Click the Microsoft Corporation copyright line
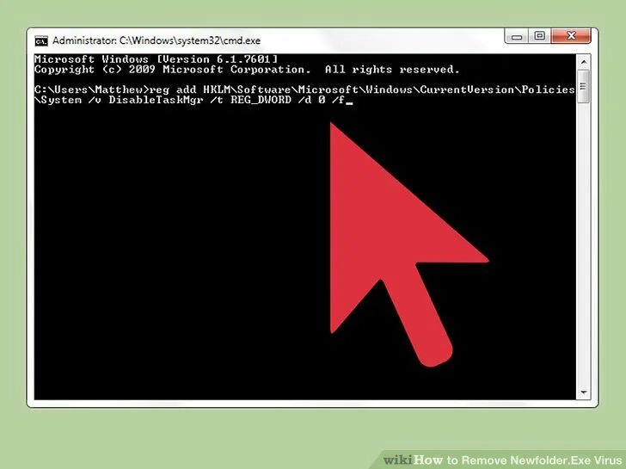Screen dimensions: 626x469 (x=247, y=70)
